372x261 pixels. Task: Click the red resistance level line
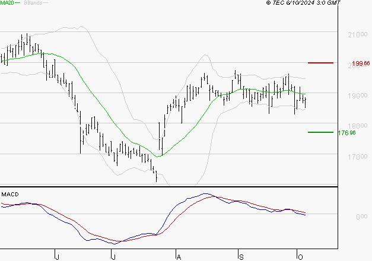click(320, 63)
